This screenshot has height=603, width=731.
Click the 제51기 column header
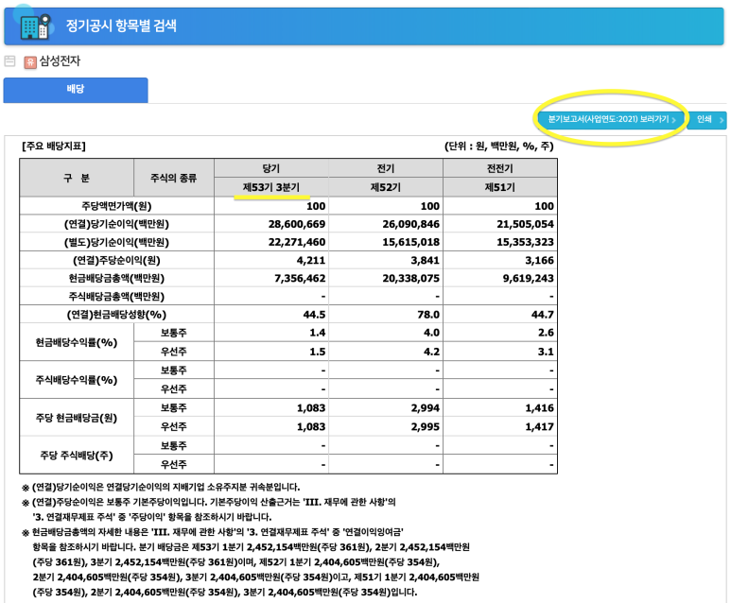point(499,187)
